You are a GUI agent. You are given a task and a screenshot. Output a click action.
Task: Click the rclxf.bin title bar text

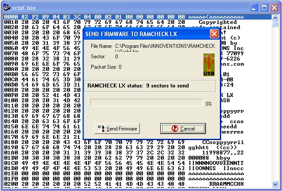(24, 8)
